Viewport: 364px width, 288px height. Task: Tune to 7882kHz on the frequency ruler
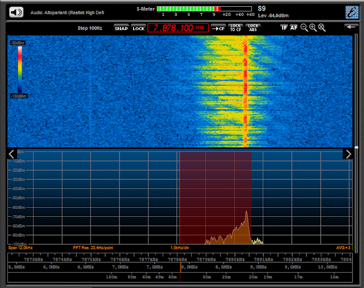pyautogui.click(x=292, y=260)
